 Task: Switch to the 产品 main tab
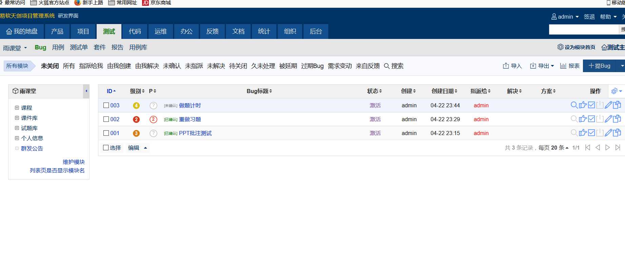pos(57,31)
